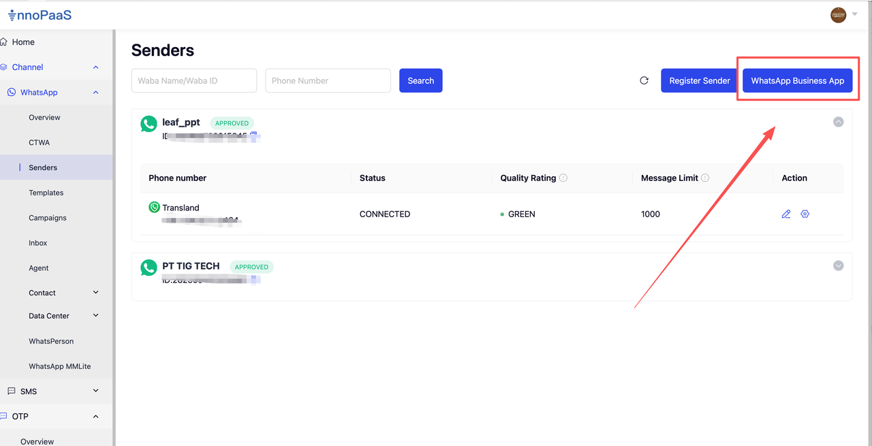Click the WhatsApp Business App button
872x446 pixels.
pyautogui.click(x=797, y=80)
